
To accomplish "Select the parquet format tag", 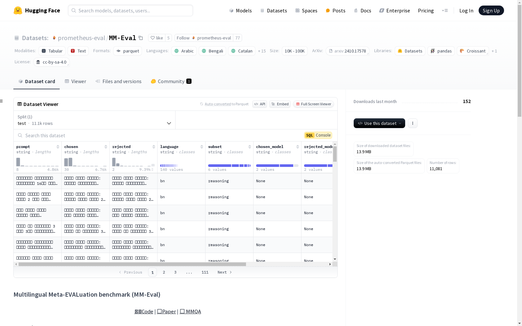I will click(128, 51).
